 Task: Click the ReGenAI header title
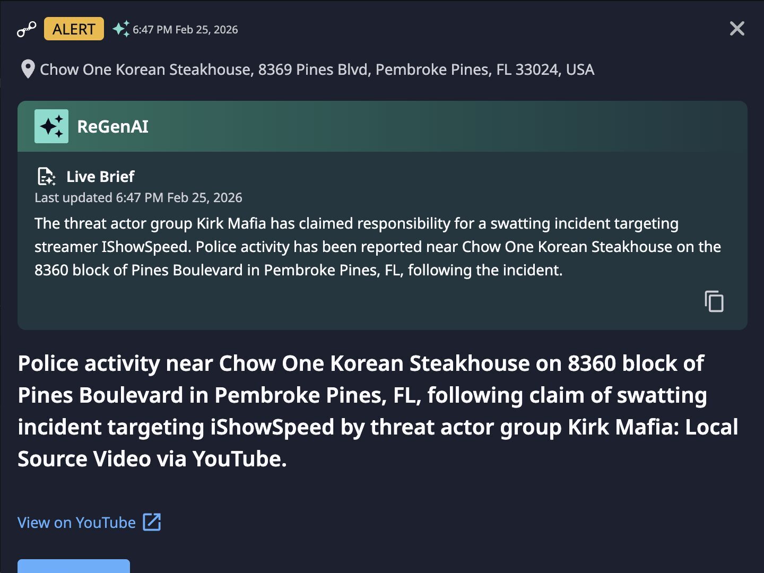[x=112, y=126]
